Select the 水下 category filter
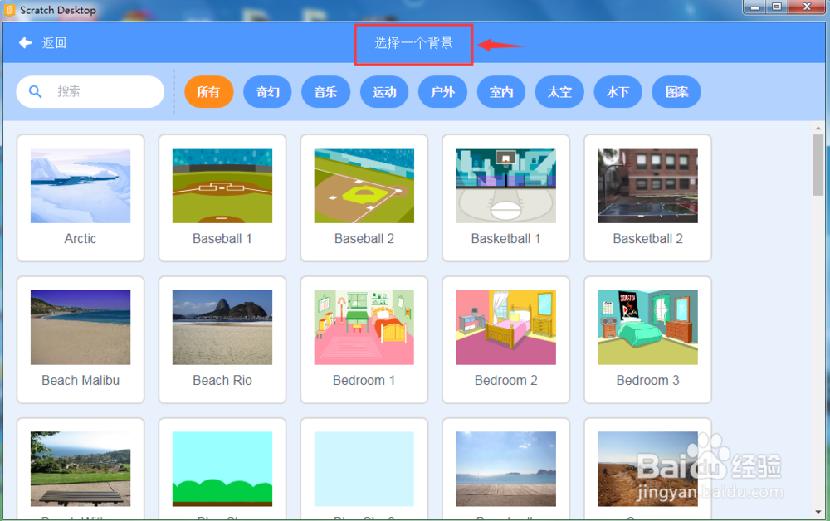This screenshot has width=830, height=521. 618,92
